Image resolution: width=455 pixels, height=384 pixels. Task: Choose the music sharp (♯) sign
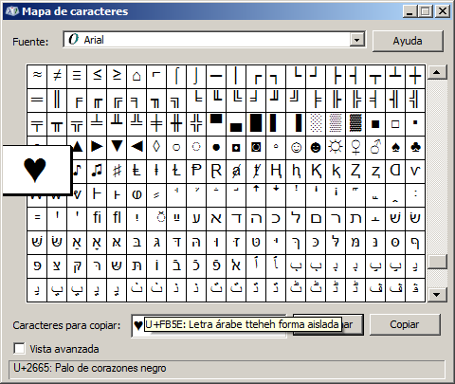pos(117,171)
